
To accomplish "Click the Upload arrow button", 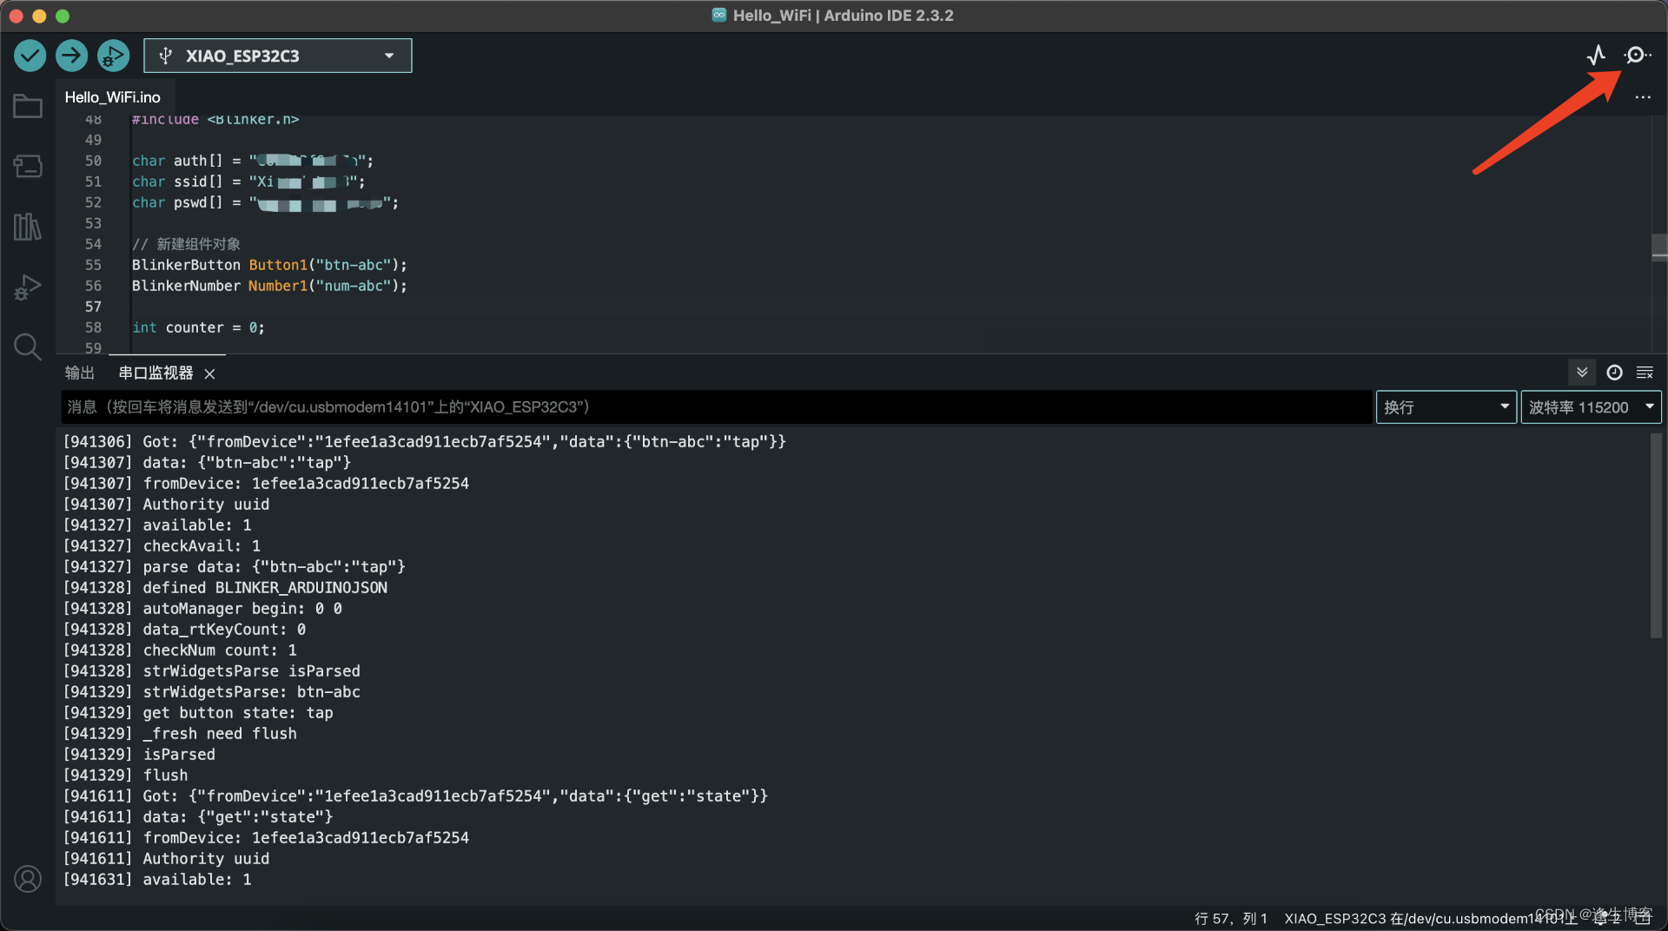I will point(71,56).
